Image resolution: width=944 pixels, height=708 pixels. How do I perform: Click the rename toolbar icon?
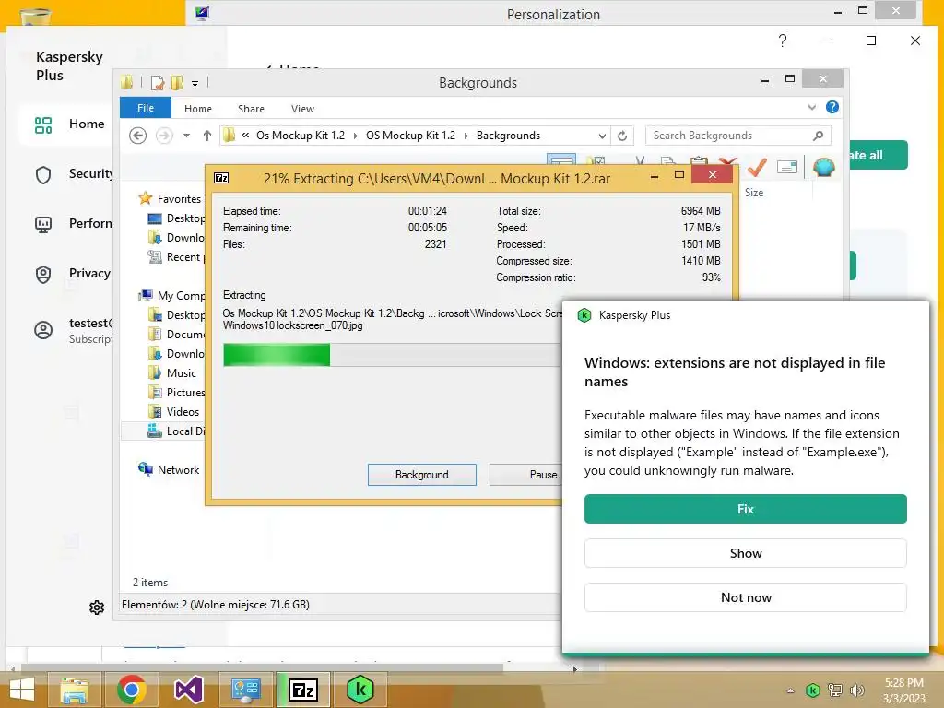[787, 167]
